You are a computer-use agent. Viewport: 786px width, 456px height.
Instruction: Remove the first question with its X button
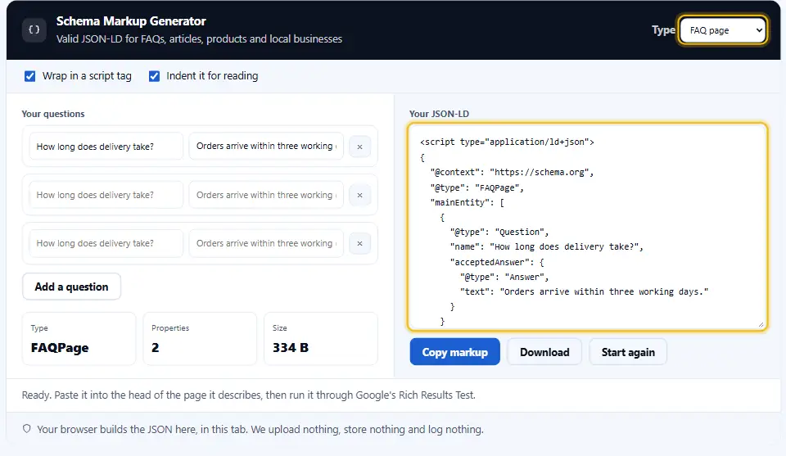[360, 147]
